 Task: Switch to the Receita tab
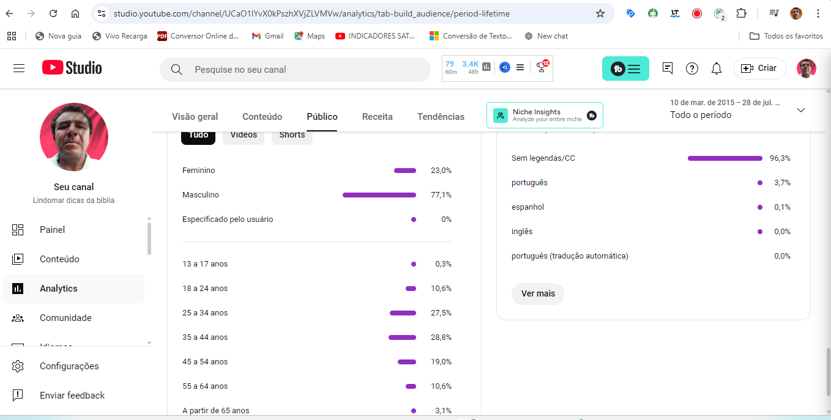(378, 117)
